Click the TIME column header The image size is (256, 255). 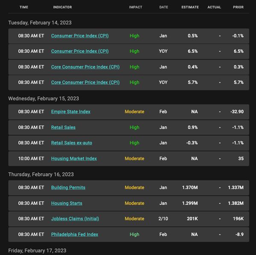[x=24, y=7]
